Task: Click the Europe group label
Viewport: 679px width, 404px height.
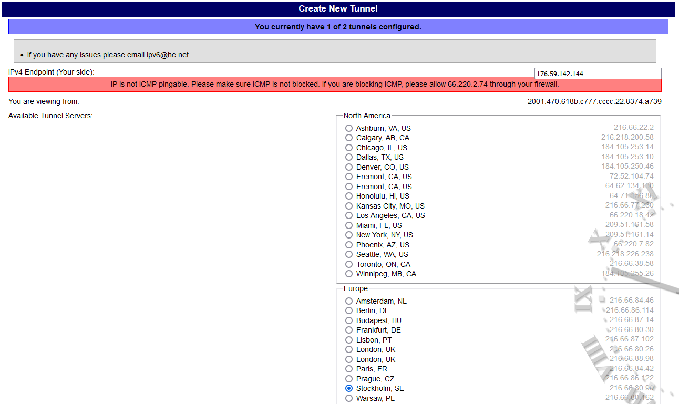Action: pyautogui.click(x=356, y=288)
